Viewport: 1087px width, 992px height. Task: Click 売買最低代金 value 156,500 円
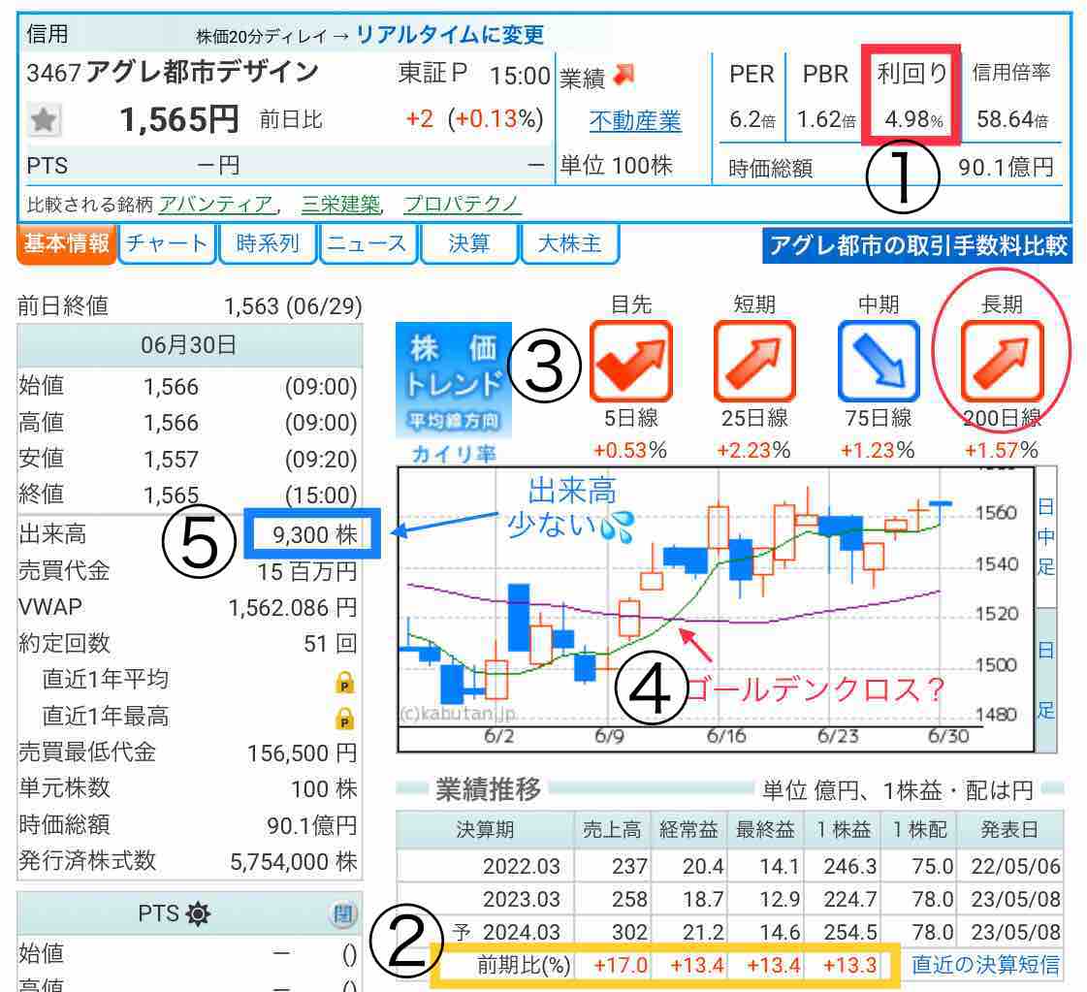tap(303, 752)
